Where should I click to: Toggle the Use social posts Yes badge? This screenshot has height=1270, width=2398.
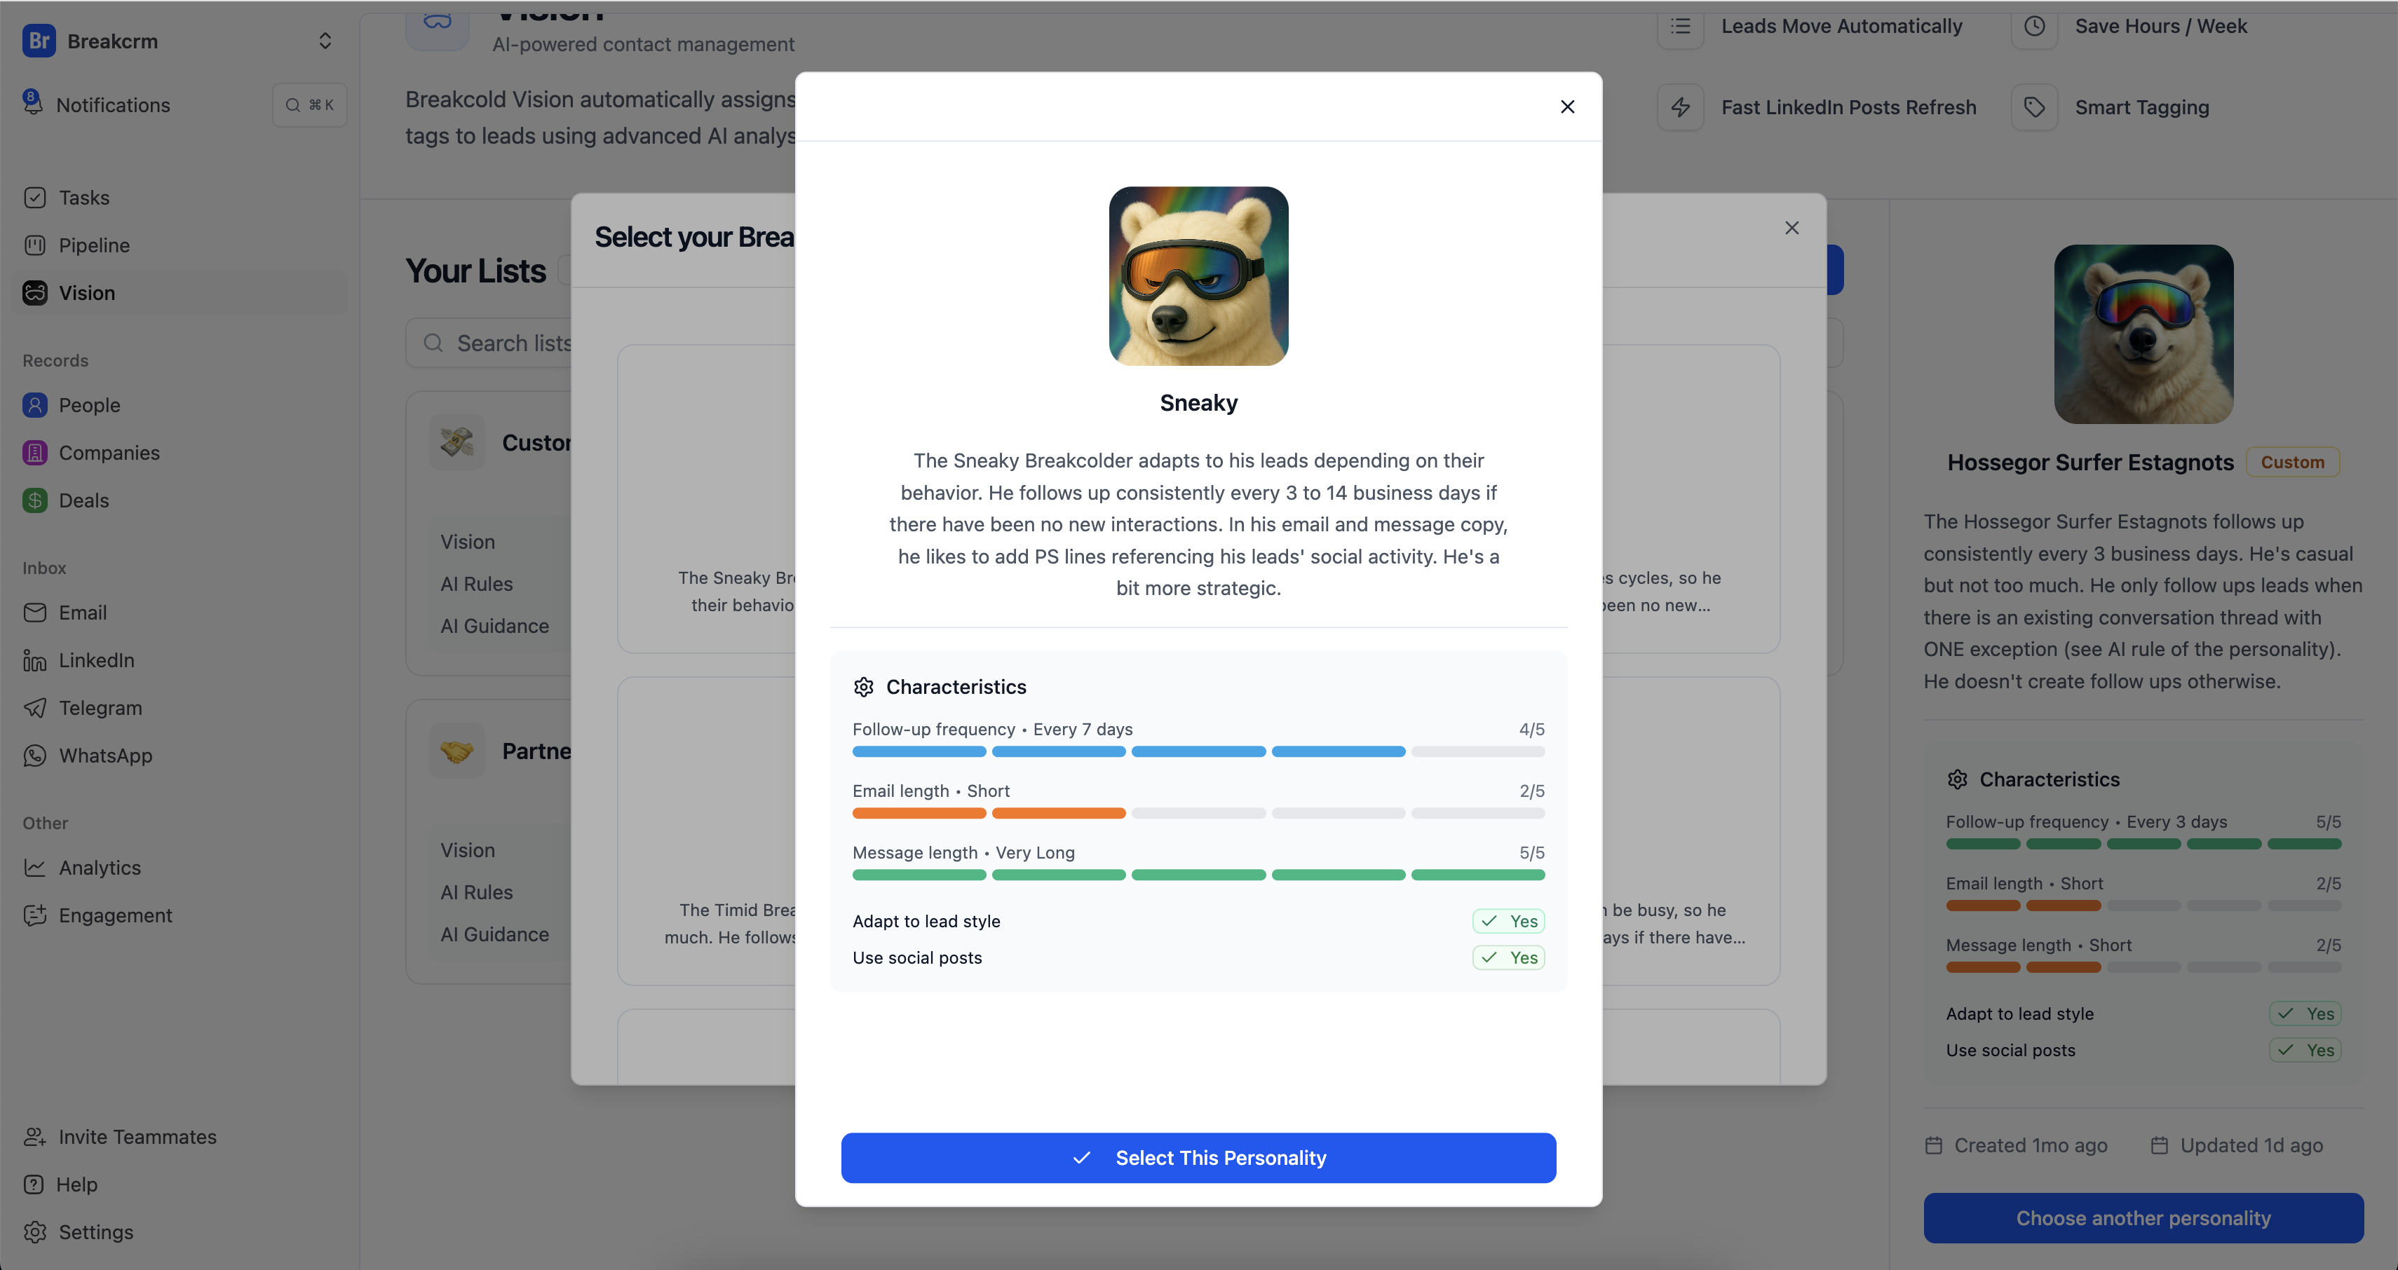[1508, 957]
